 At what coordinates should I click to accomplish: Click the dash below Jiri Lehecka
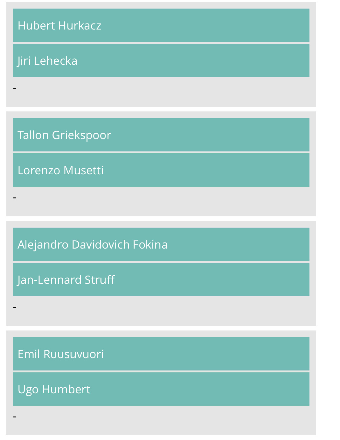[x=15, y=88]
